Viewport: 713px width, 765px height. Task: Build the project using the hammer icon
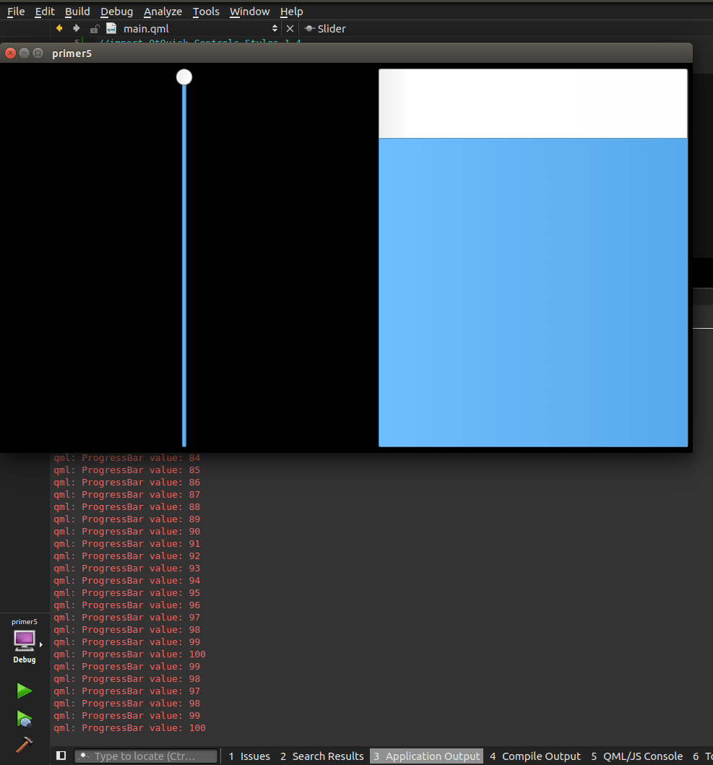point(24,745)
